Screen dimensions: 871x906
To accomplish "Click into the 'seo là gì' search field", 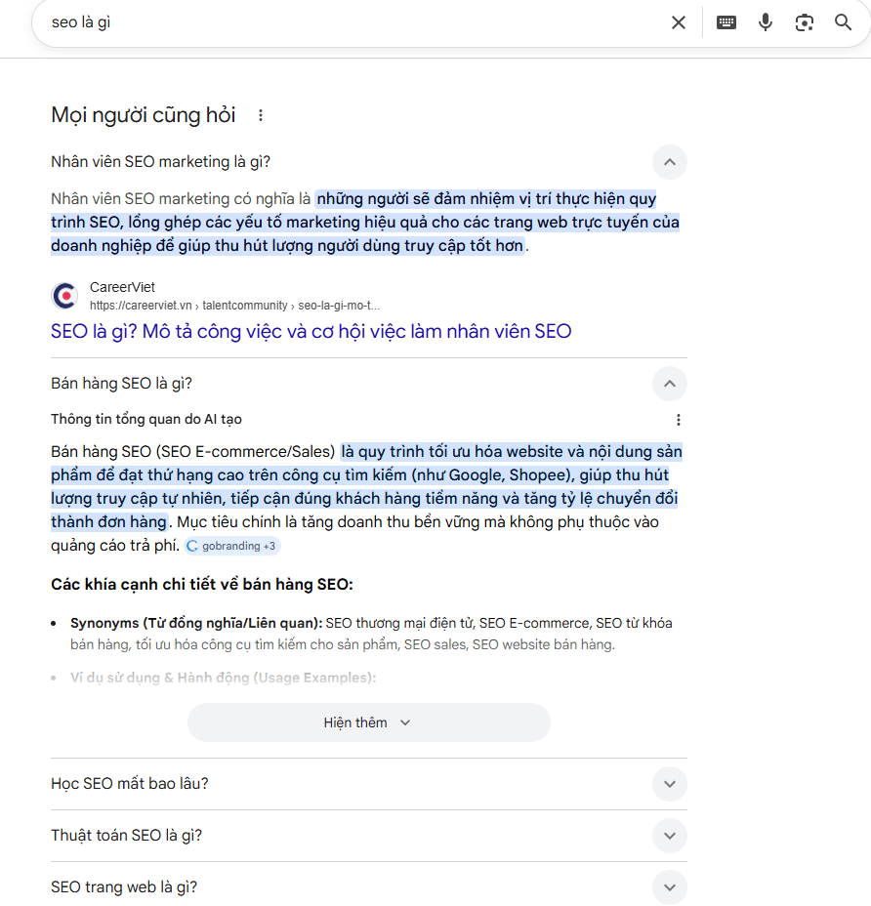I will click(342, 22).
